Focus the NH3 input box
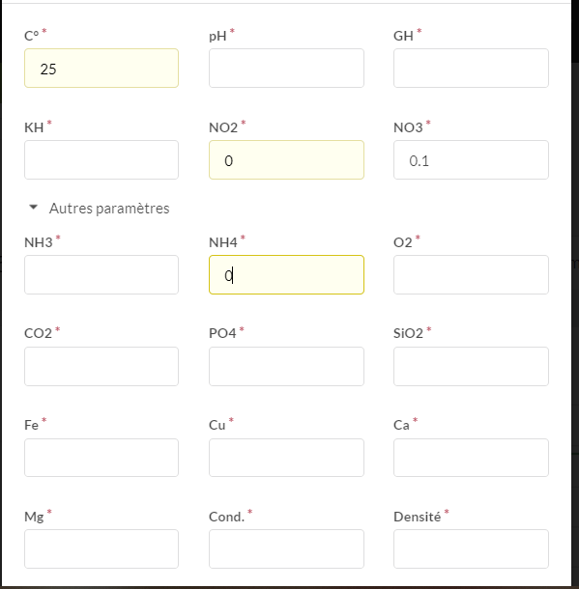This screenshot has width=579, height=589. click(101, 274)
